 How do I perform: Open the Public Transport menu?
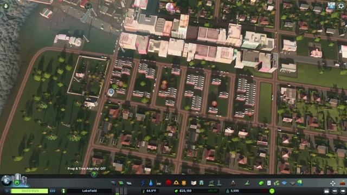(x=202, y=183)
